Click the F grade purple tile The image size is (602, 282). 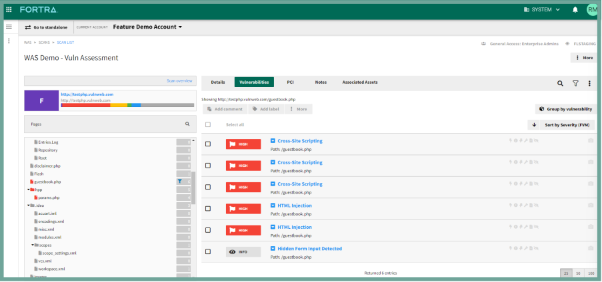[x=41, y=101]
